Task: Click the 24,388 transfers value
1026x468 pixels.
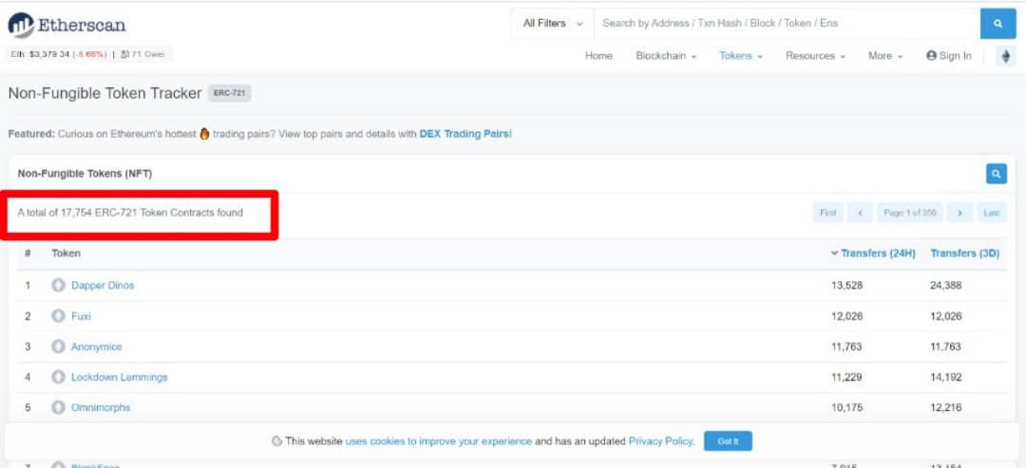Action: pos(945,286)
